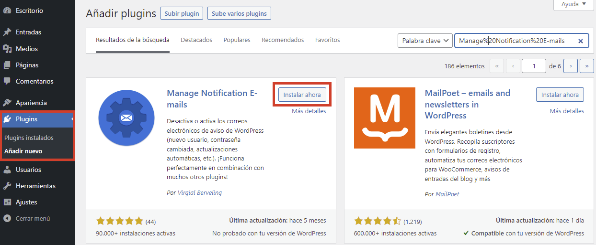Click the current page number field
Screen dimensions: 596x245
click(534, 66)
